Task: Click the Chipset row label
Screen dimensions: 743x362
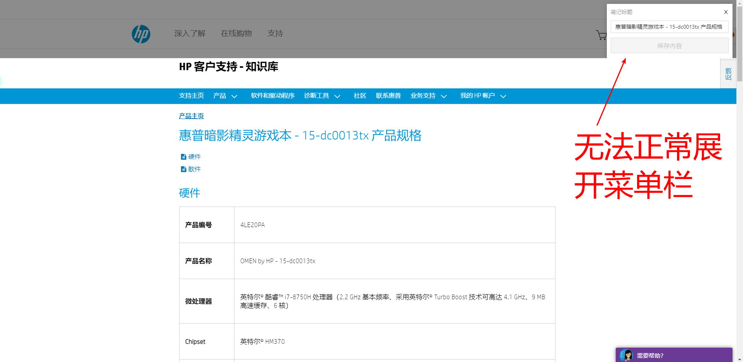Action: click(x=195, y=341)
